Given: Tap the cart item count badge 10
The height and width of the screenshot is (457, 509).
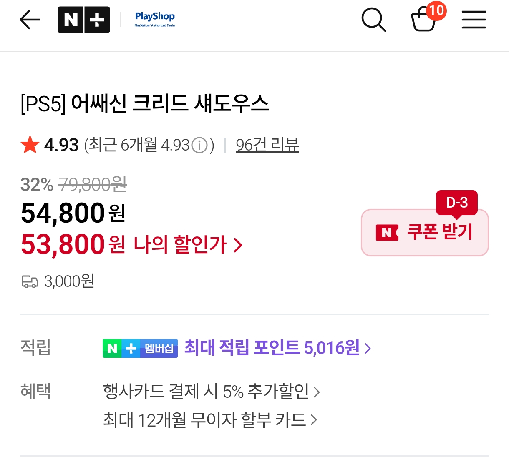Looking at the screenshot, I should (x=436, y=10).
